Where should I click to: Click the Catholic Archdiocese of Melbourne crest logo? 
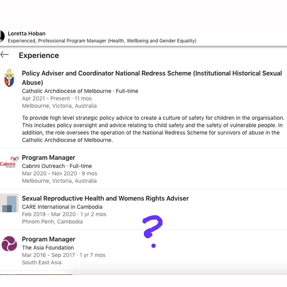click(9, 78)
